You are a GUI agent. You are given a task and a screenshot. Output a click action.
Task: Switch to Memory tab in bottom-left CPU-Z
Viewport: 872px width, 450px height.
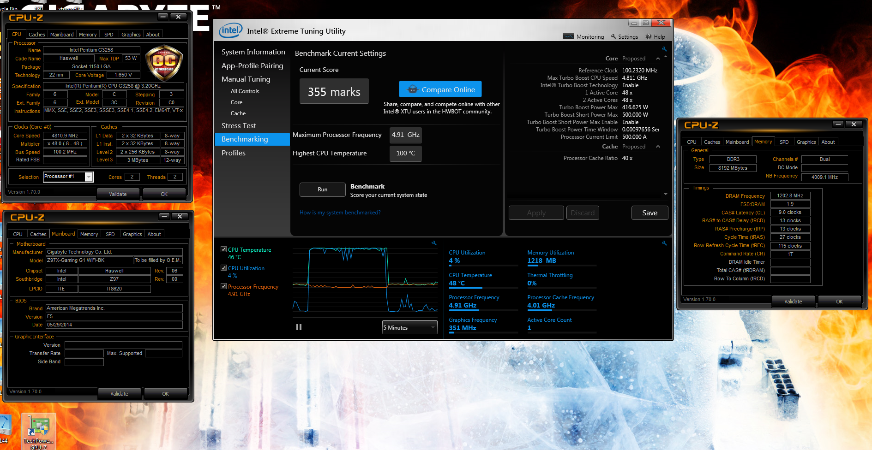pyautogui.click(x=89, y=234)
